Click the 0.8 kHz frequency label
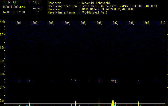The width and height of the screenshot is (168, 106). pos(2,74)
